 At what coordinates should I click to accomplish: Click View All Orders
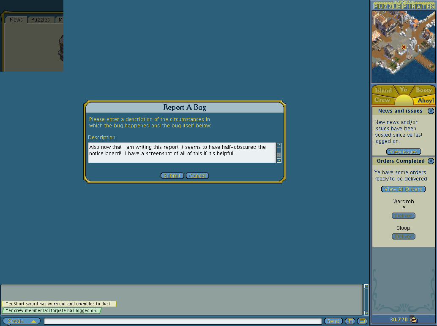pos(403,189)
